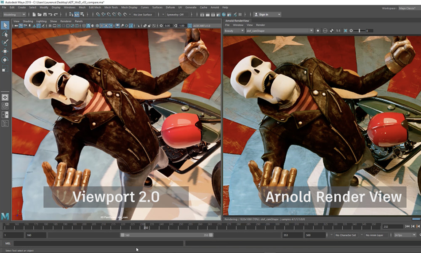Expand the Beauty AOV dropdown
This screenshot has height=253, width=421.
pos(234,31)
